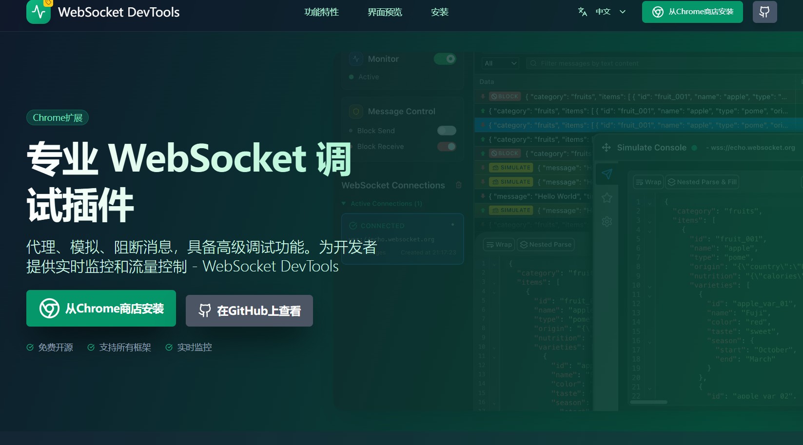Click the Monitor pulse icon
Image resolution: width=803 pixels, height=445 pixels.
point(356,59)
